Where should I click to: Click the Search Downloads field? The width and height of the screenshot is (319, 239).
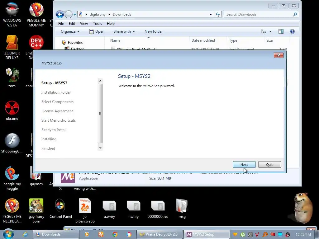(261, 14)
